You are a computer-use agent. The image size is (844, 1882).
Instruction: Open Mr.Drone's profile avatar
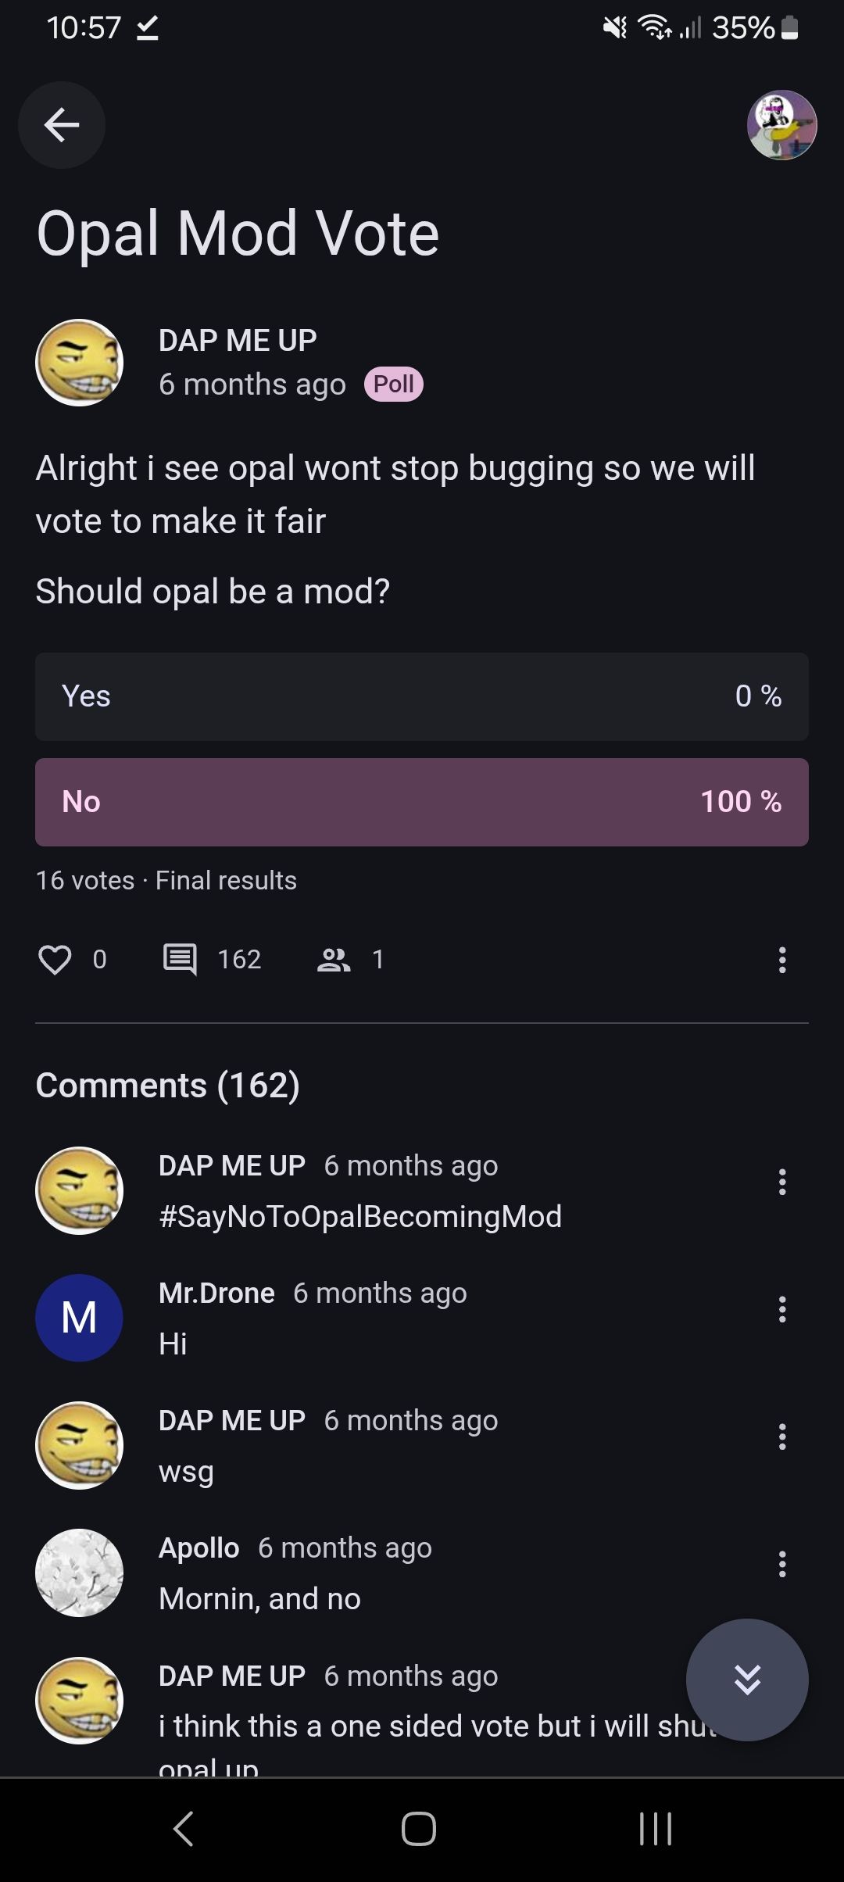79,1318
